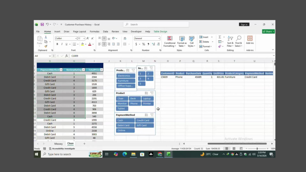The height and width of the screenshot is (172, 306).
Task: Open the Table Design ribbon tab
Action: (160, 31)
